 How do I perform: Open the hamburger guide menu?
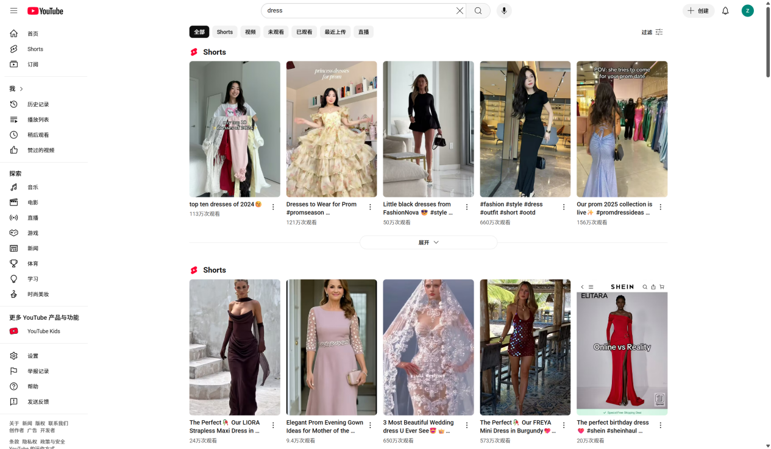[x=13, y=11]
